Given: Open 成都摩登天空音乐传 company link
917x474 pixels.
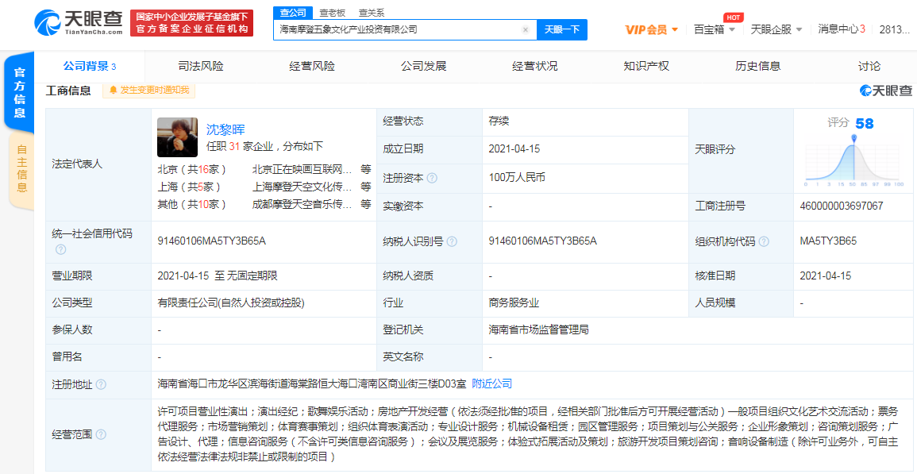Looking at the screenshot, I should (302, 205).
